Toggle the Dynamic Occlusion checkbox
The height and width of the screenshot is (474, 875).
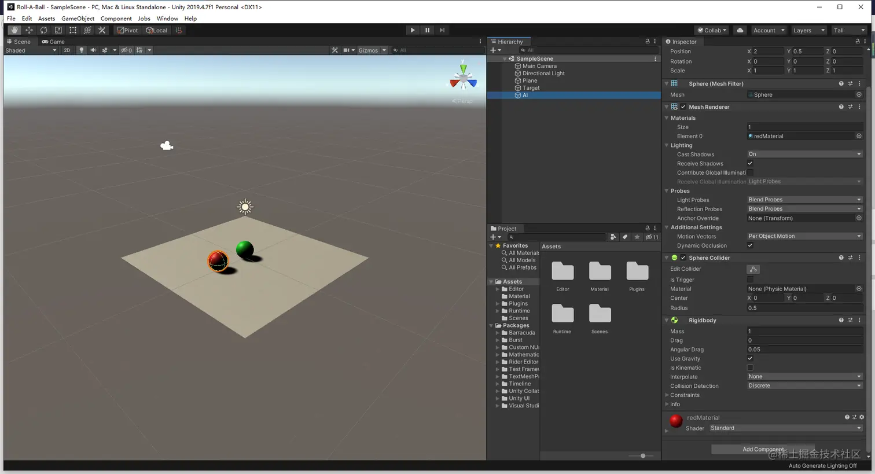[750, 245]
